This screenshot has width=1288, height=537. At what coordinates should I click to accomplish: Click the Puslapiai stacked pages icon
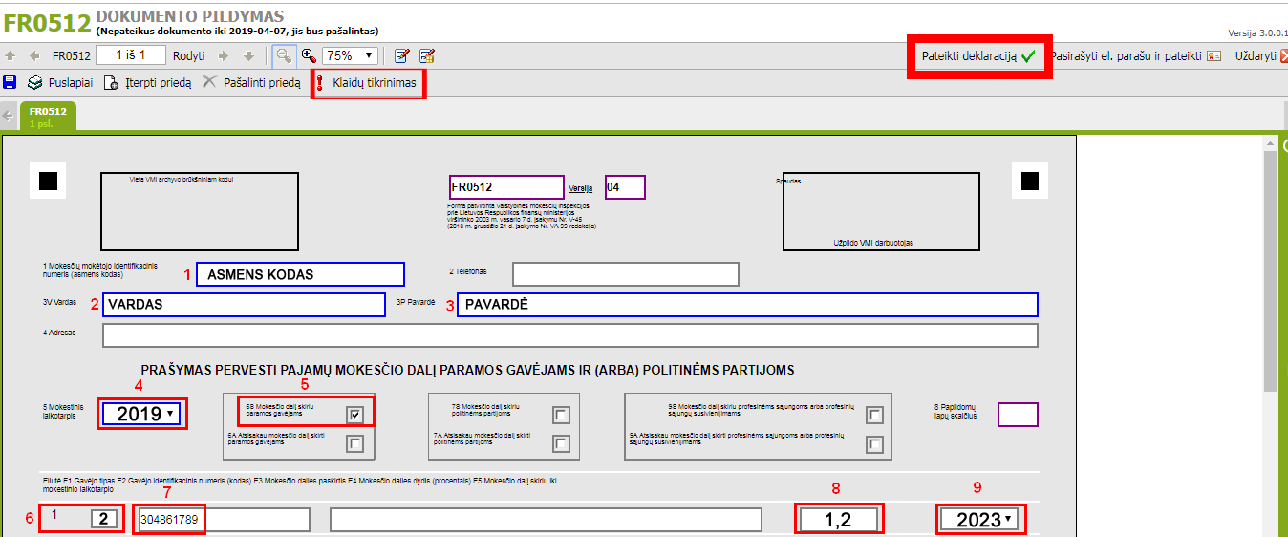[x=35, y=83]
